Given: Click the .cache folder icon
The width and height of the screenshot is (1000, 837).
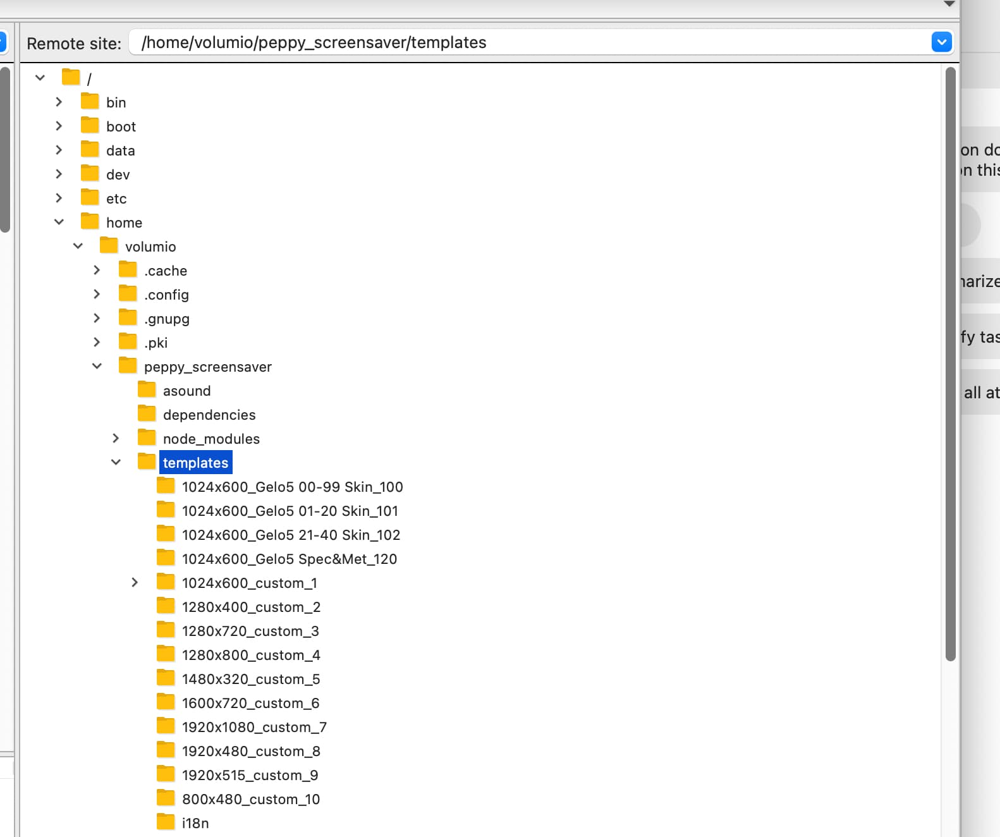Looking at the screenshot, I should pos(128,270).
